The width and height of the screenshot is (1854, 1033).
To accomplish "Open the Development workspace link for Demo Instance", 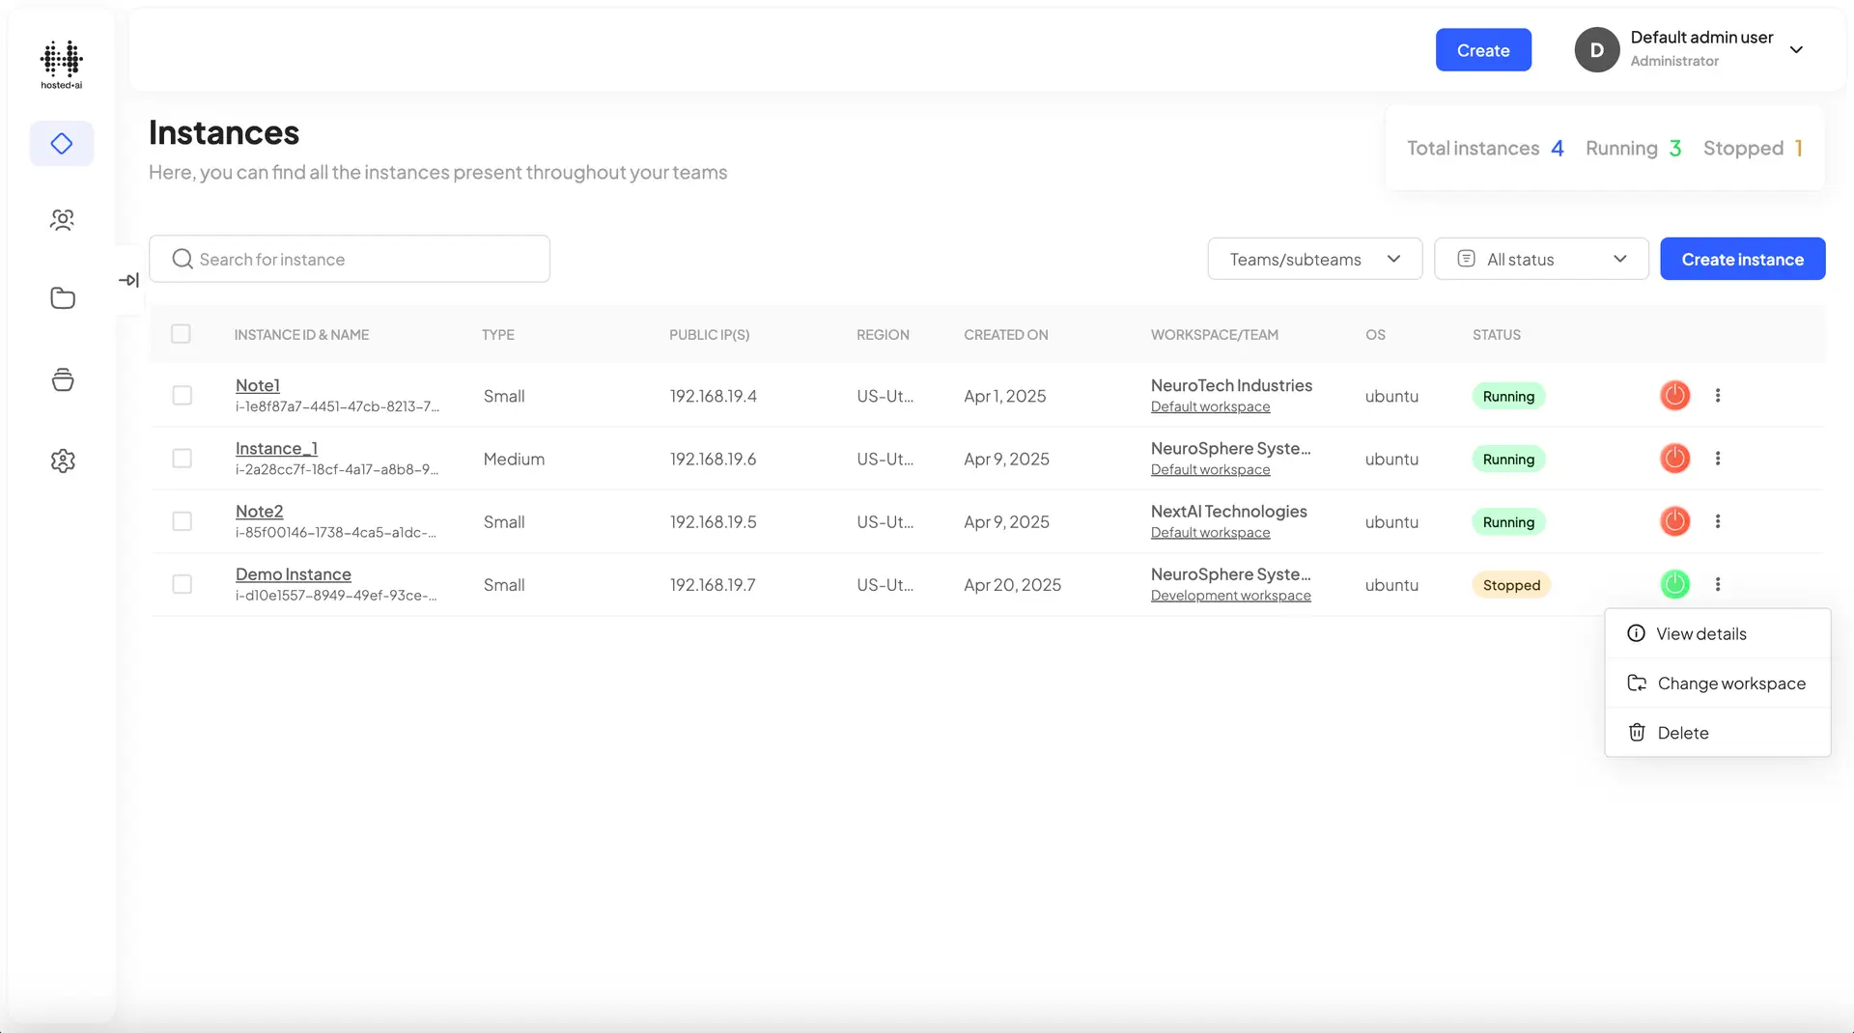I will pyautogui.click(x=1231, y=595).
